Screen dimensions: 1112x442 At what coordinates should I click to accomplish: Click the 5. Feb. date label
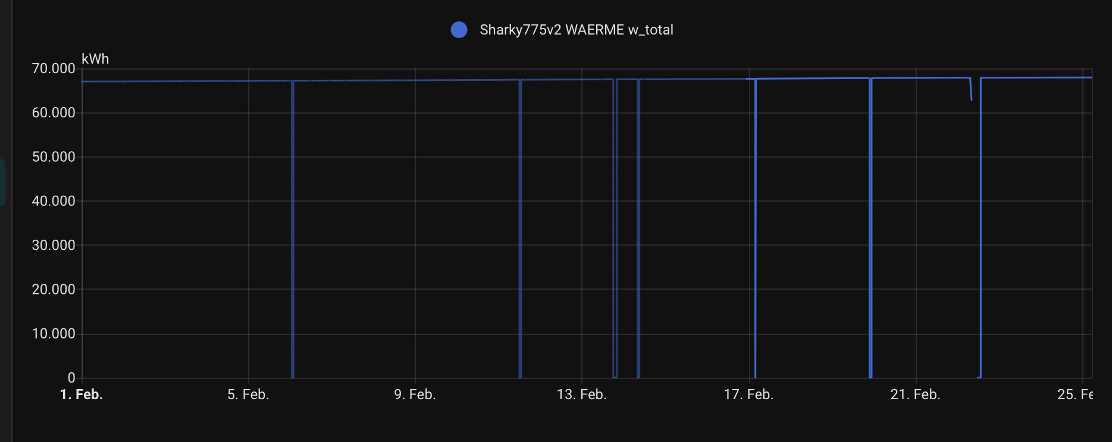(x=248, y=394)
